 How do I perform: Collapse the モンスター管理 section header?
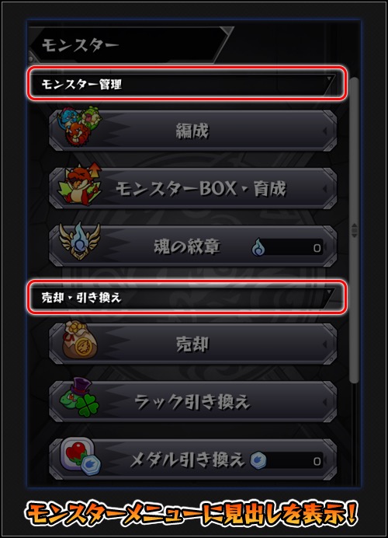(187, 84)
